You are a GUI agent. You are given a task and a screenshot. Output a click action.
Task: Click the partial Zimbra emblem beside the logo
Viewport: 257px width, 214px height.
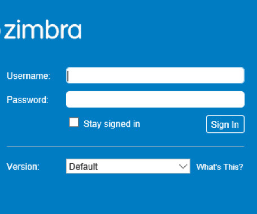[x=1, y=31]
